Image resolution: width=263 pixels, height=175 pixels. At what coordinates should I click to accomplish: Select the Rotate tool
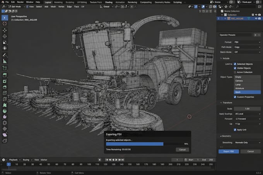pos(5,36)
